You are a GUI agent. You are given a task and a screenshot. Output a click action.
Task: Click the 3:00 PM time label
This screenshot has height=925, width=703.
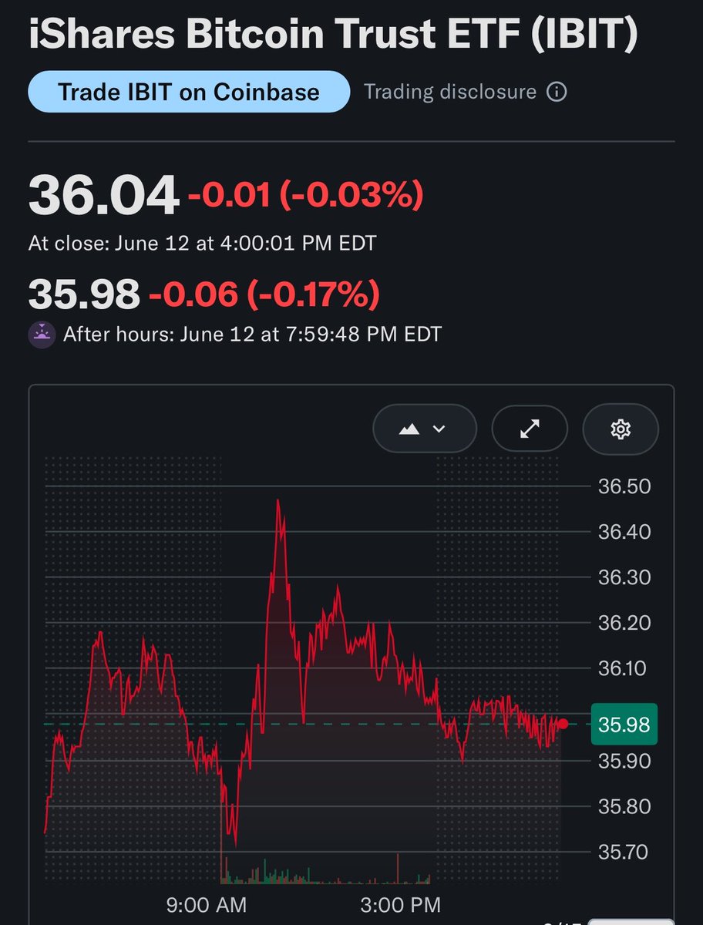[x=401, y=903]
